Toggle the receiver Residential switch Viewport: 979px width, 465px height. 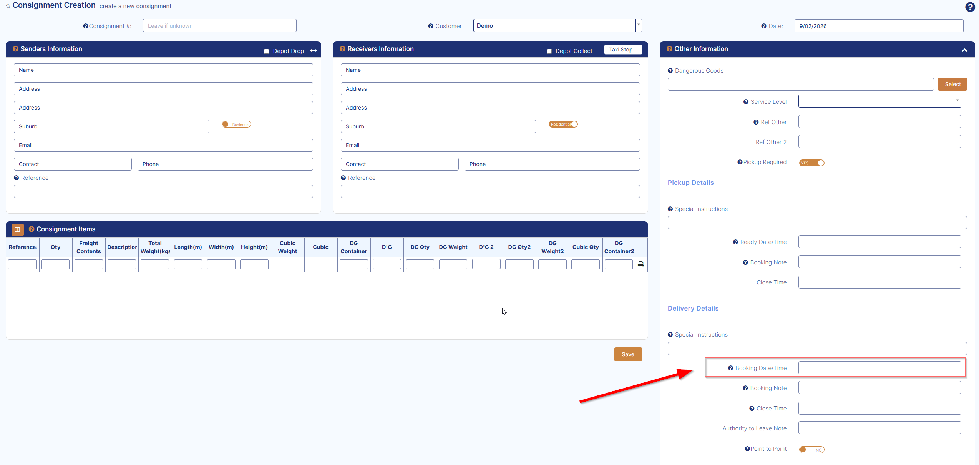(x=563, y=124)
